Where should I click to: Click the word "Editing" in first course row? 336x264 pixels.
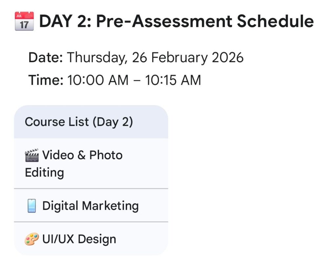[44, 172]
